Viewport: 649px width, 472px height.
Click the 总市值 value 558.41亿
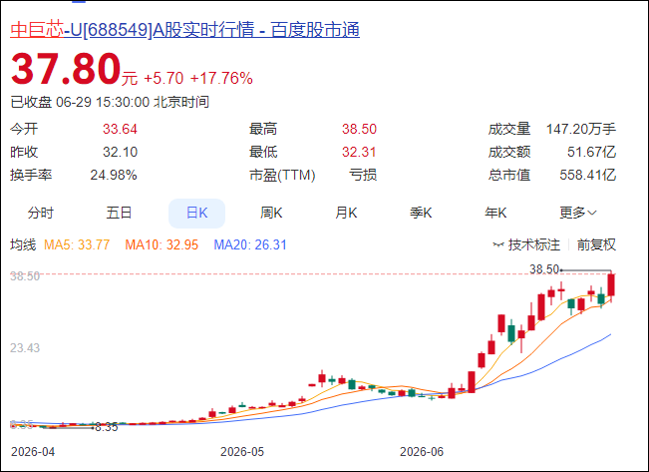[588, 175]
